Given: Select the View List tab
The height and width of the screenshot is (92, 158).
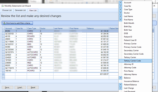Looking at the screenshot, I should pyautogui.click(x=33, y=10).
